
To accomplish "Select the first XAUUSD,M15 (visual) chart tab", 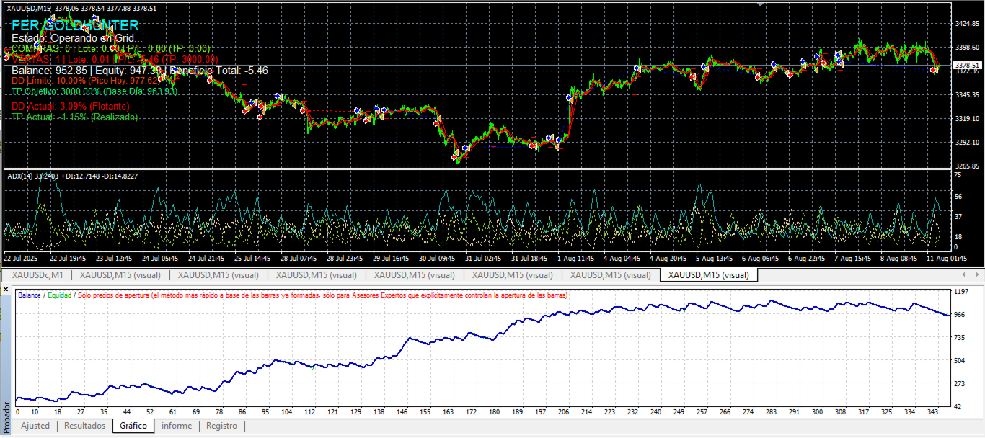I will tap(120, 274).
